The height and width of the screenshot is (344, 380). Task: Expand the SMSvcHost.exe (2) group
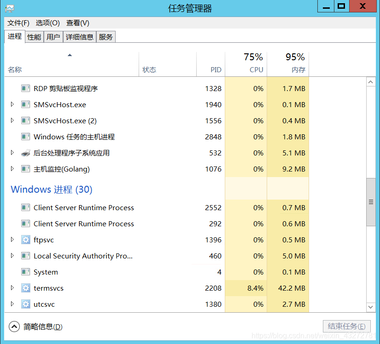click(12, 120)
